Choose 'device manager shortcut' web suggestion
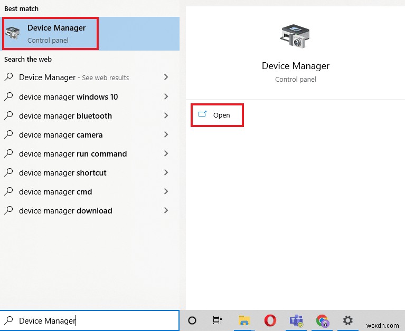 (x=63, y=173)
